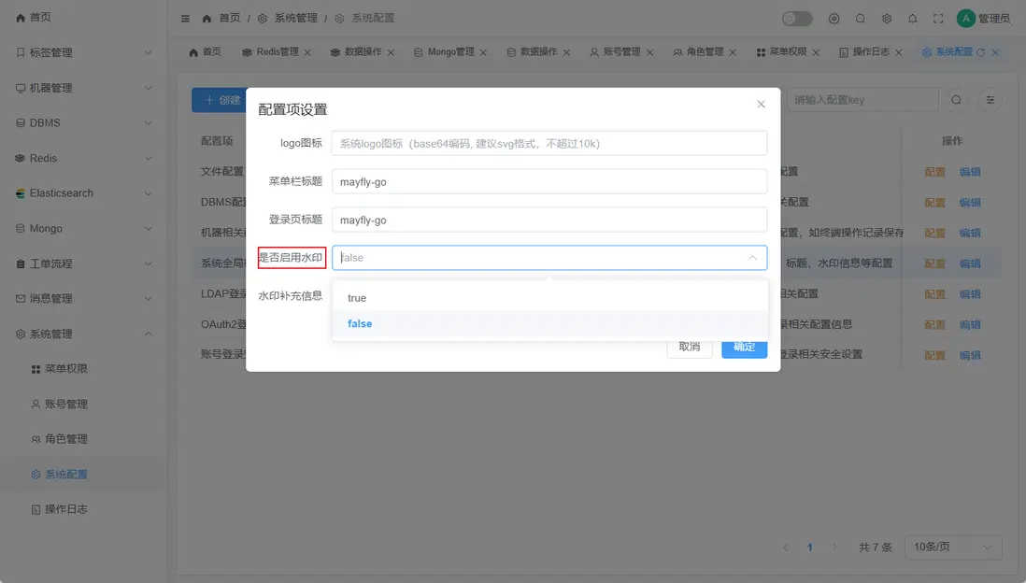The image size is (1026, 583).
Task: Click the confirm button in dialog
Action: [x=744, y=347]
